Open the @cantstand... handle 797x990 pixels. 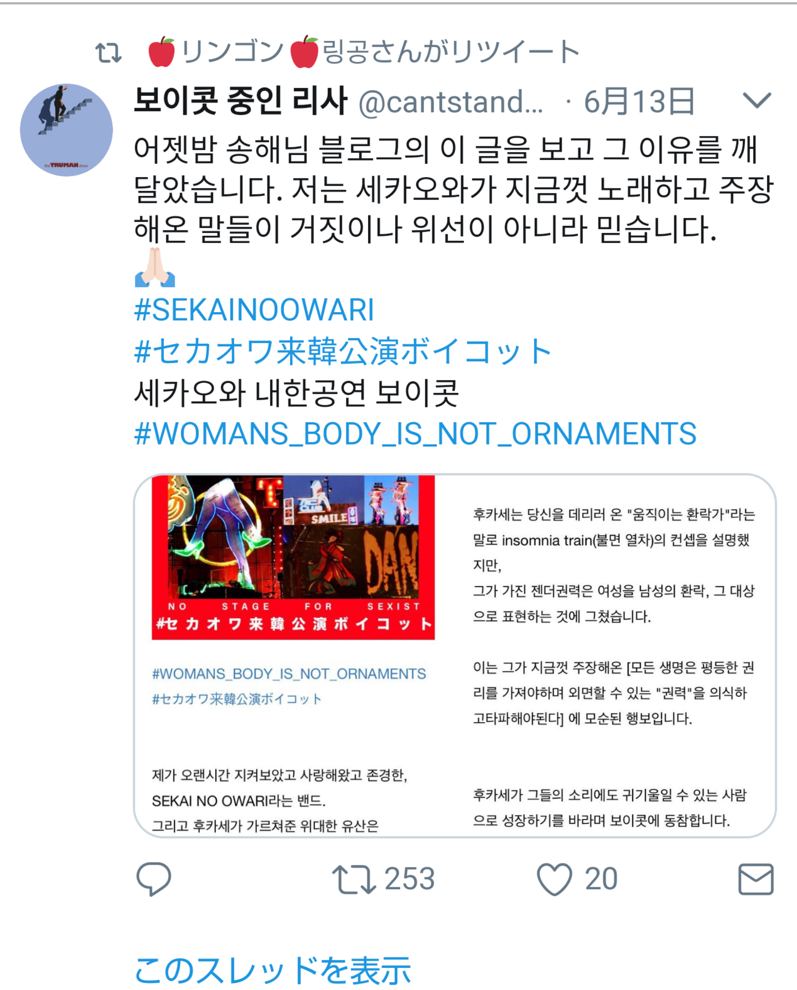click(450, 102)
